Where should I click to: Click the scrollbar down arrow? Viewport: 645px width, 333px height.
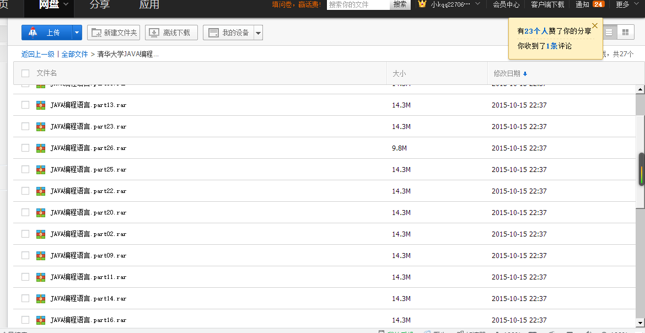tap(641, 323)
